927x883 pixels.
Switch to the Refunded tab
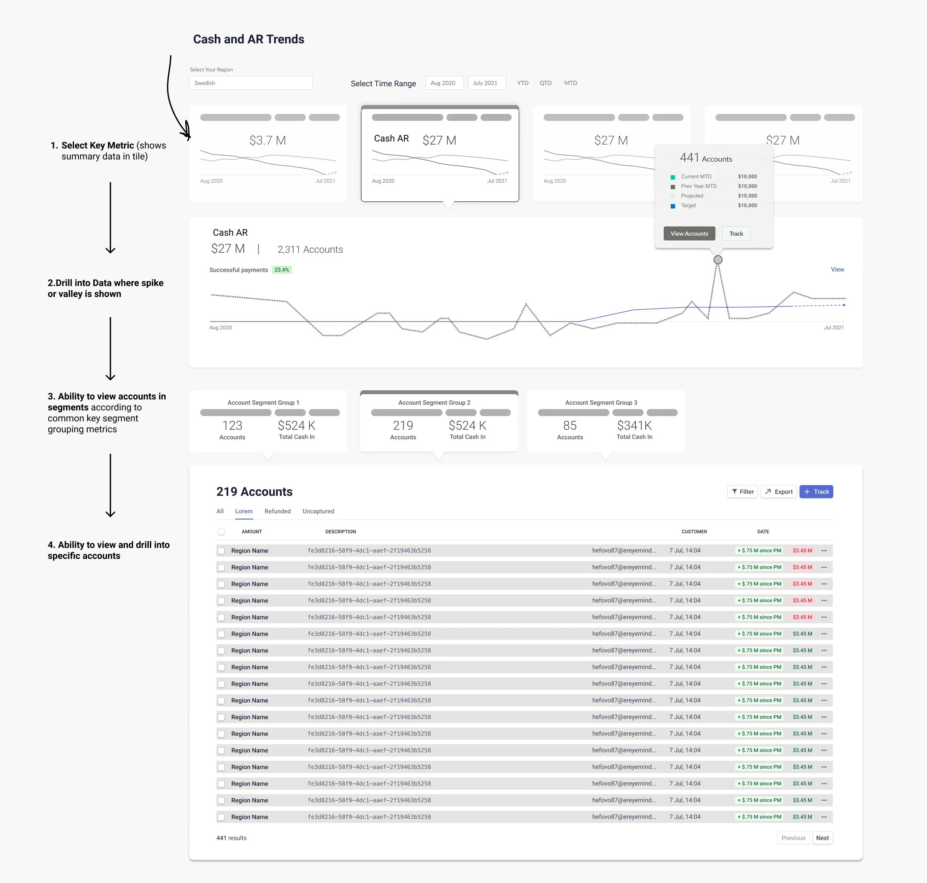277,511
